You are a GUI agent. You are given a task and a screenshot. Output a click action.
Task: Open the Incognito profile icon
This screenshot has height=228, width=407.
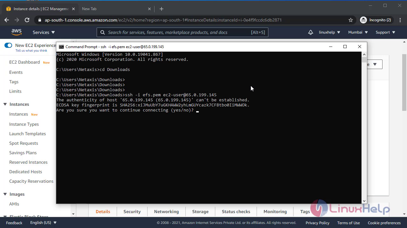click(x=363, y=20)
